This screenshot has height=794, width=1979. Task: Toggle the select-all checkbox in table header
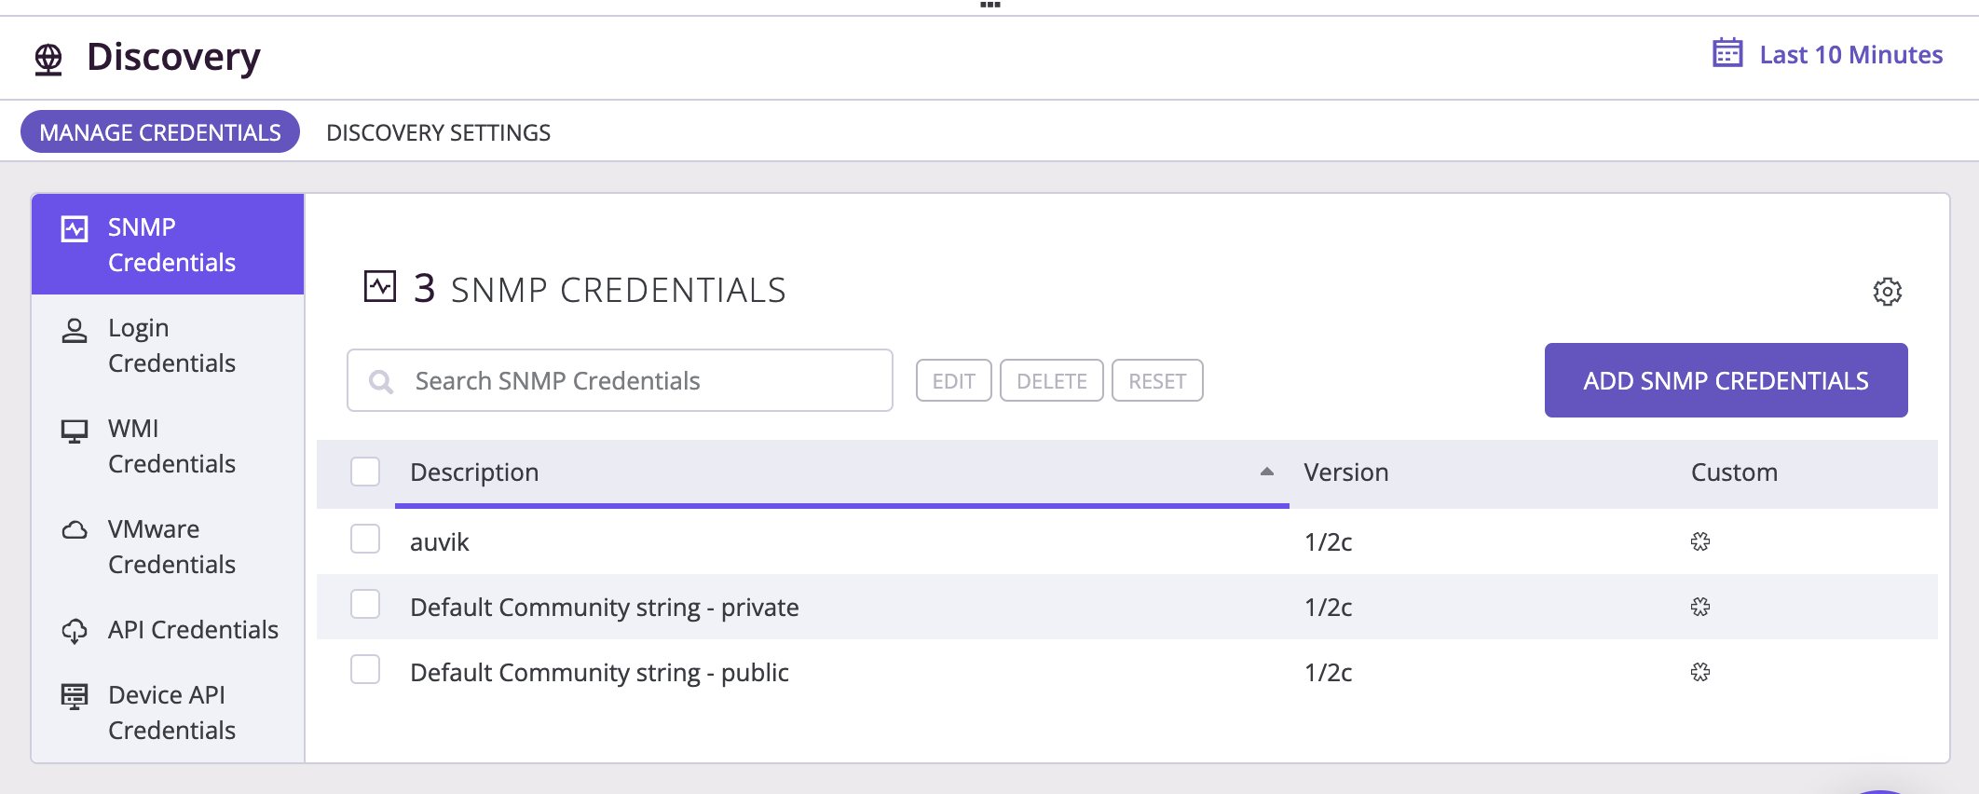click(x=365, y=472)
